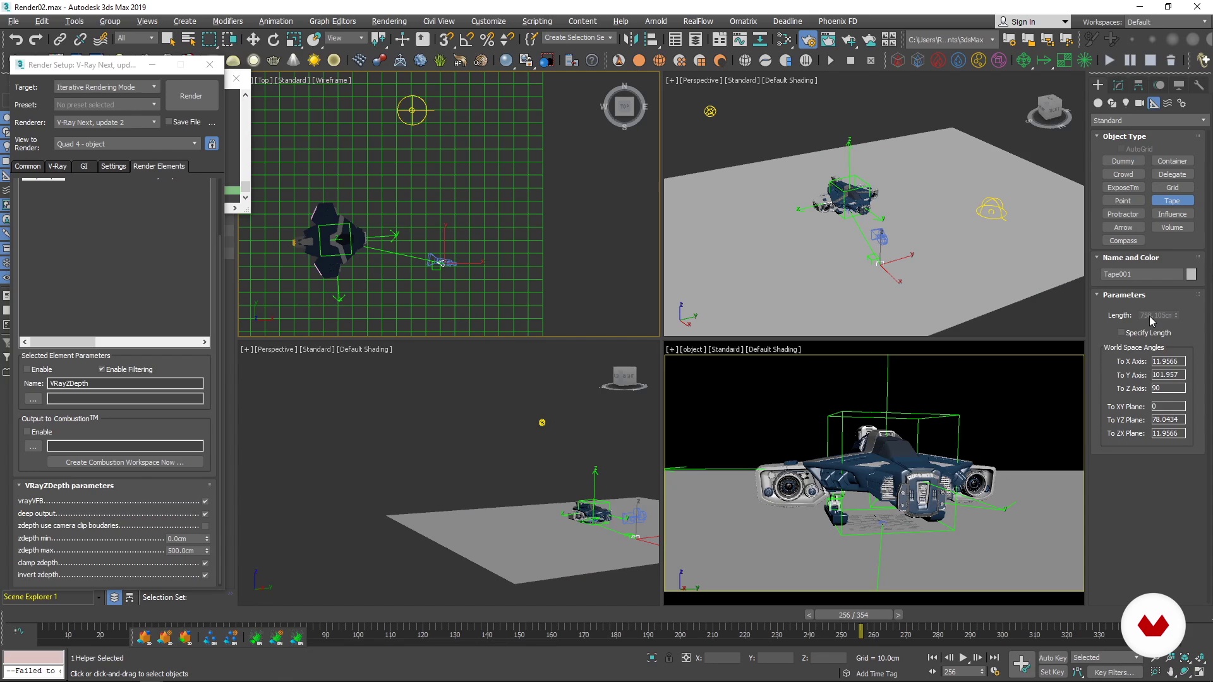This screenshot has height=682, width=1213.
Task: Open the Preset dropdown in Render Setup
Action: (x=106, y=105)
